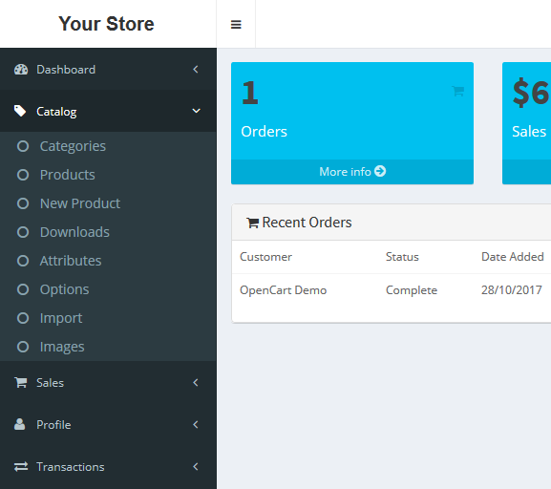Click the hamburger menu toggle icon
The height and width of the screenshot is (489, 551).
click(x=236, y=25)
